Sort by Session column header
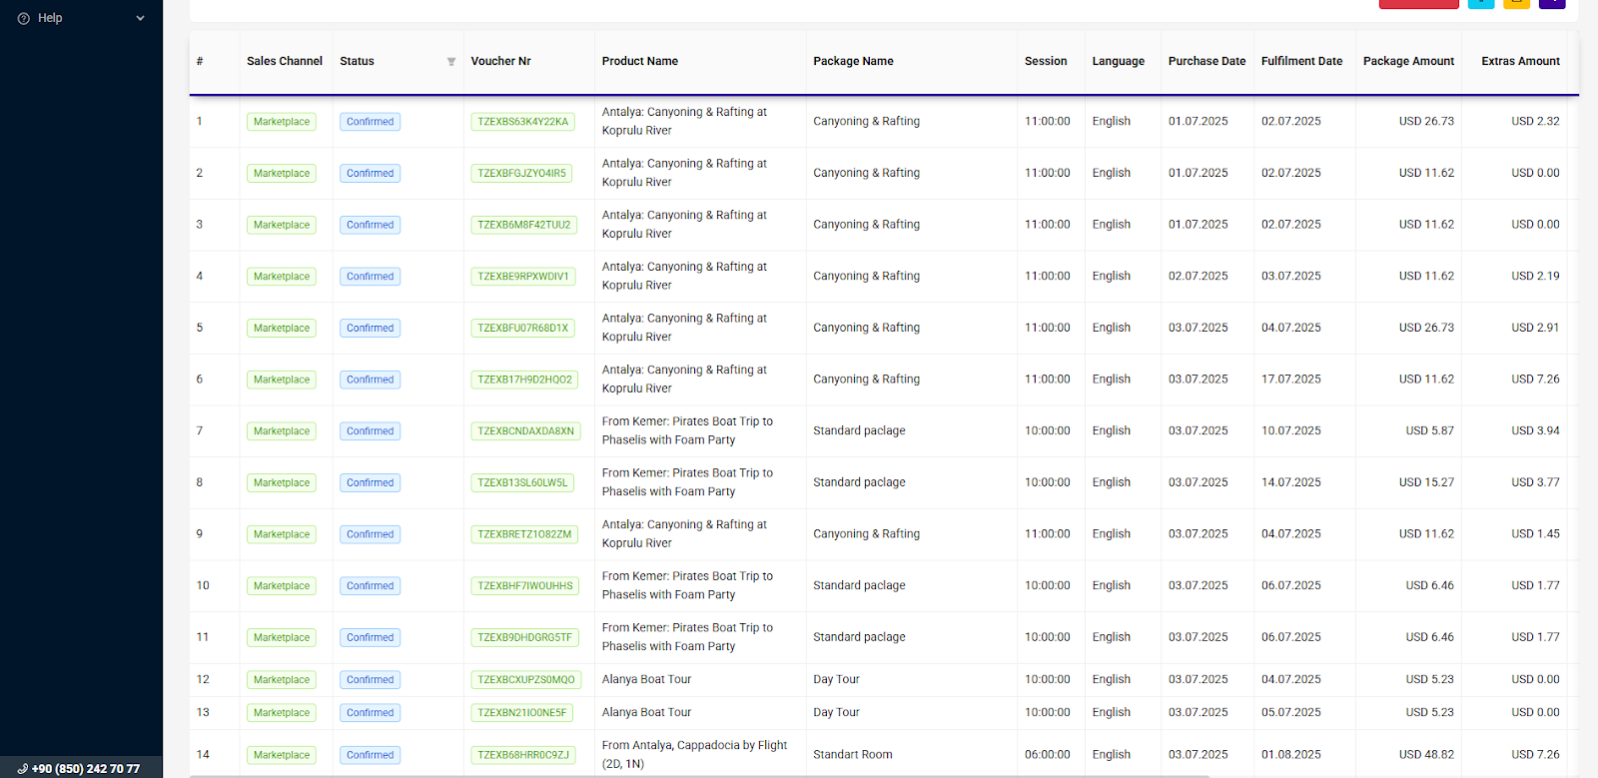 (x=1046, y=61)
